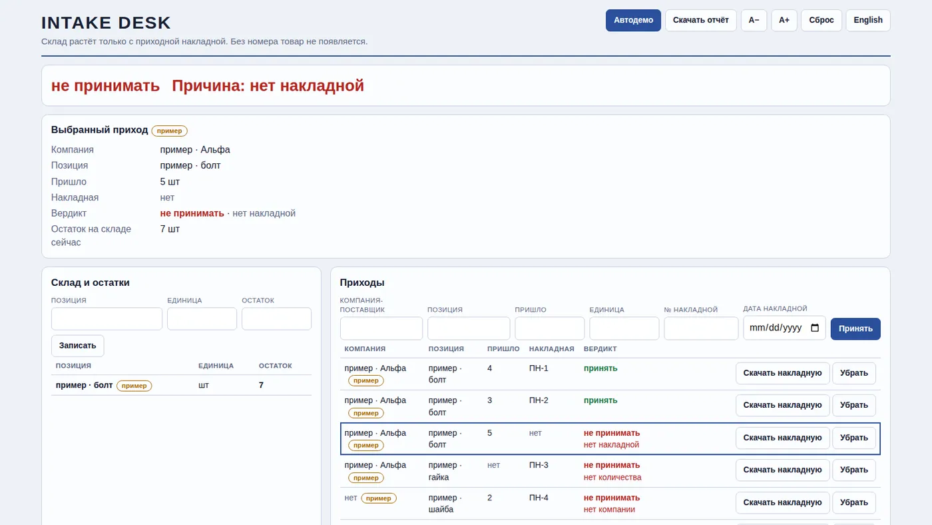Click the пример · болт stock row
Screen dimensions: 932x525
coord(181,385)
